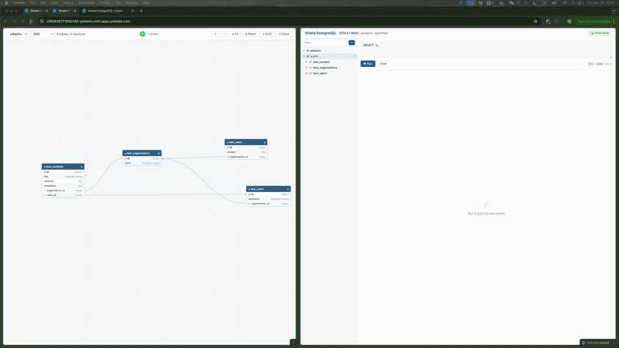This screenshot has width=619, height=348.
Task: Go back in browser history
Action: coord(6,21)
